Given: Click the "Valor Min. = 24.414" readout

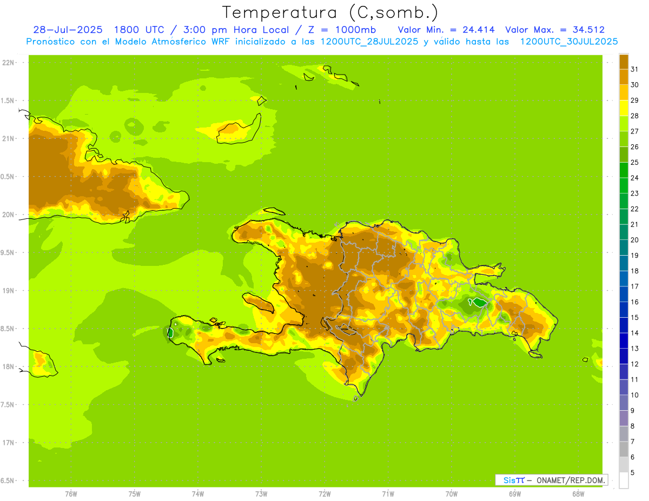Looking at the screenshot, I should 446,30.
